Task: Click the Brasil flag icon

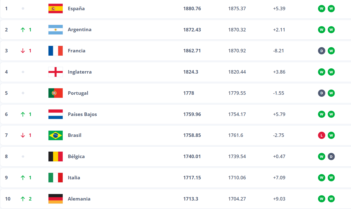Action: pos(55,135)
